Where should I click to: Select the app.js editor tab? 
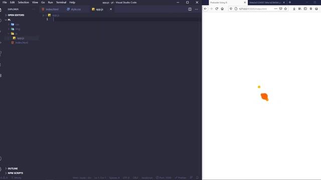pyautogui.click(x=99, y=9)
